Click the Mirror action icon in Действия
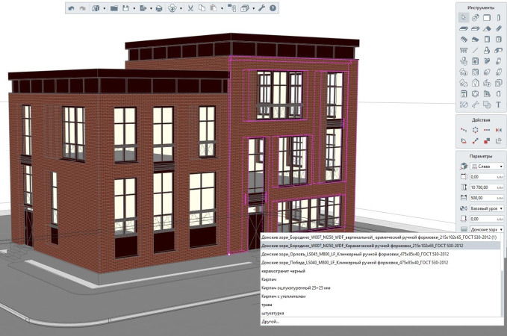The image size is (507, 336). [498, 130]
